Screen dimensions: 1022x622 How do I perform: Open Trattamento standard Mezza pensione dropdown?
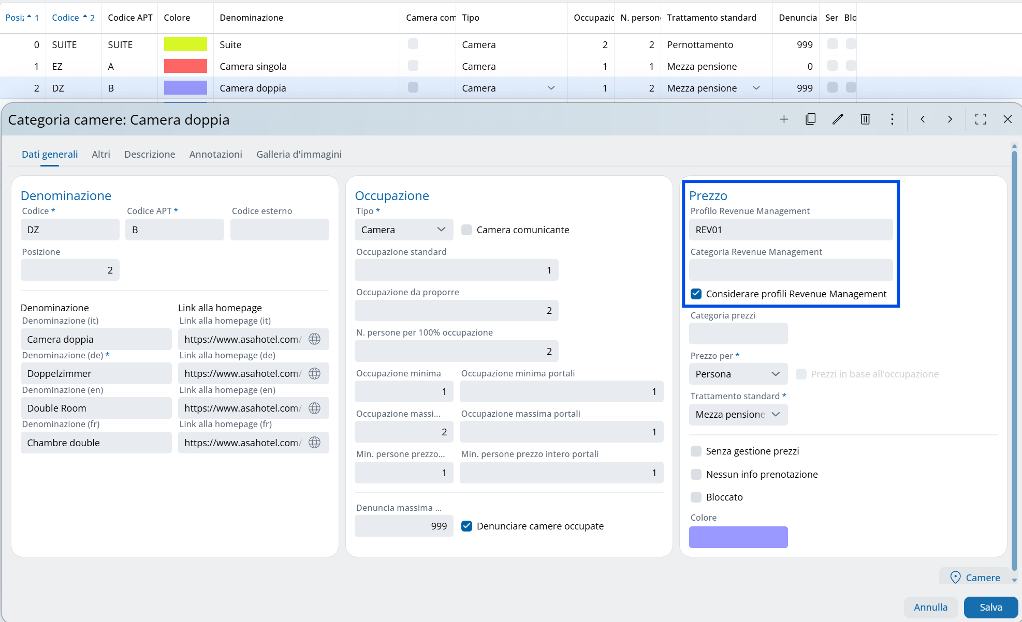[x=738, y=414]
